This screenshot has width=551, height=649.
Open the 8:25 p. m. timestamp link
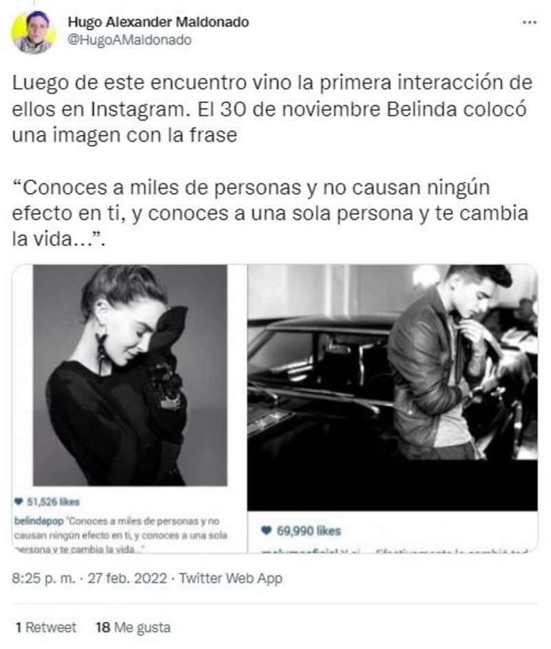coord(43,578)
